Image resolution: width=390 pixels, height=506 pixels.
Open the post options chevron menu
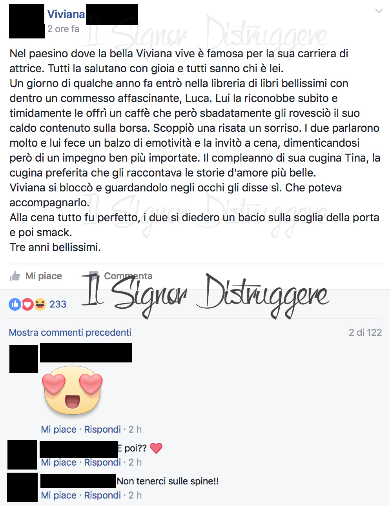(x=379, y=11)
